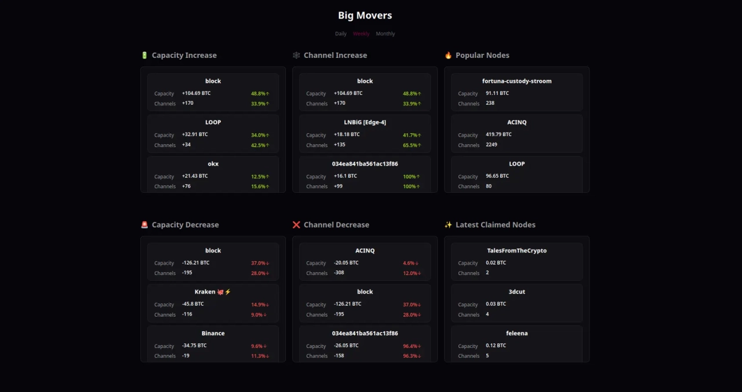This screenshot has width=742, height=392.
Task: Open the 3dcut claimed node
Action: 517,292
